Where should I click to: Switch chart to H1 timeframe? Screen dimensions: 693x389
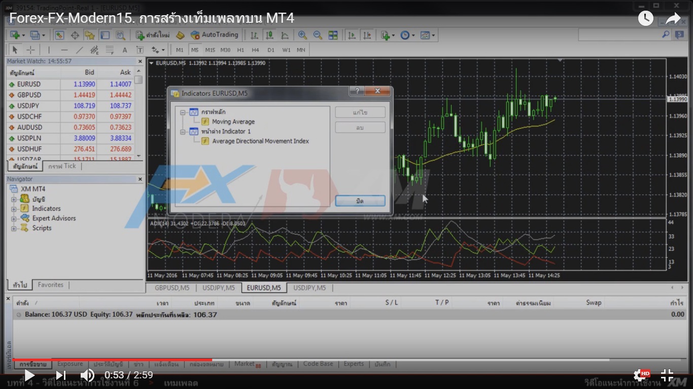coord(240,50)
